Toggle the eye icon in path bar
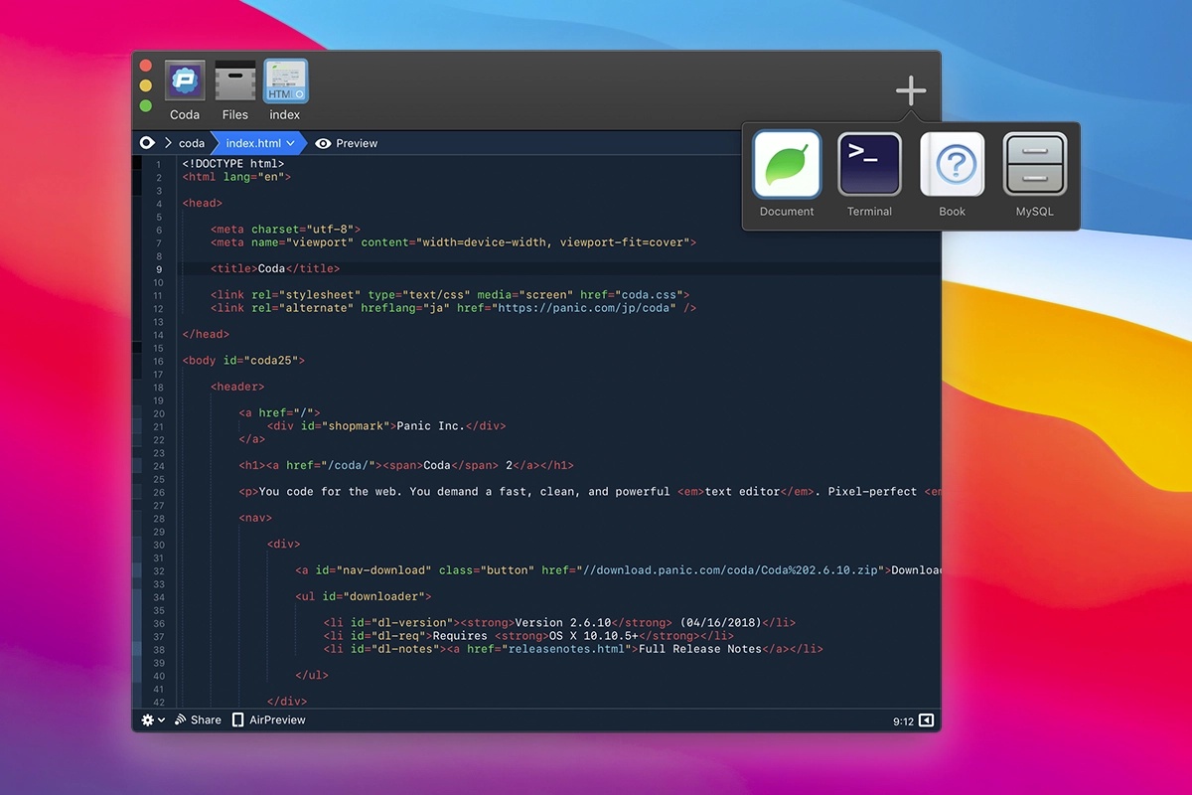The image size is (1192, 795). point(148,143)
